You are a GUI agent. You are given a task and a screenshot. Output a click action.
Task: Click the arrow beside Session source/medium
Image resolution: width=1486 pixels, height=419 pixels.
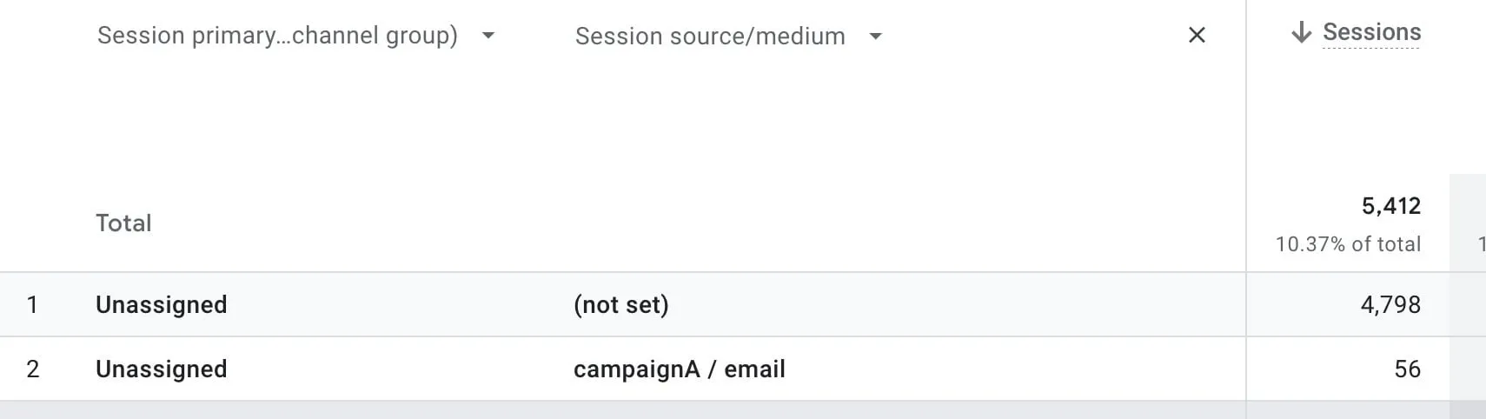point(876,37)
